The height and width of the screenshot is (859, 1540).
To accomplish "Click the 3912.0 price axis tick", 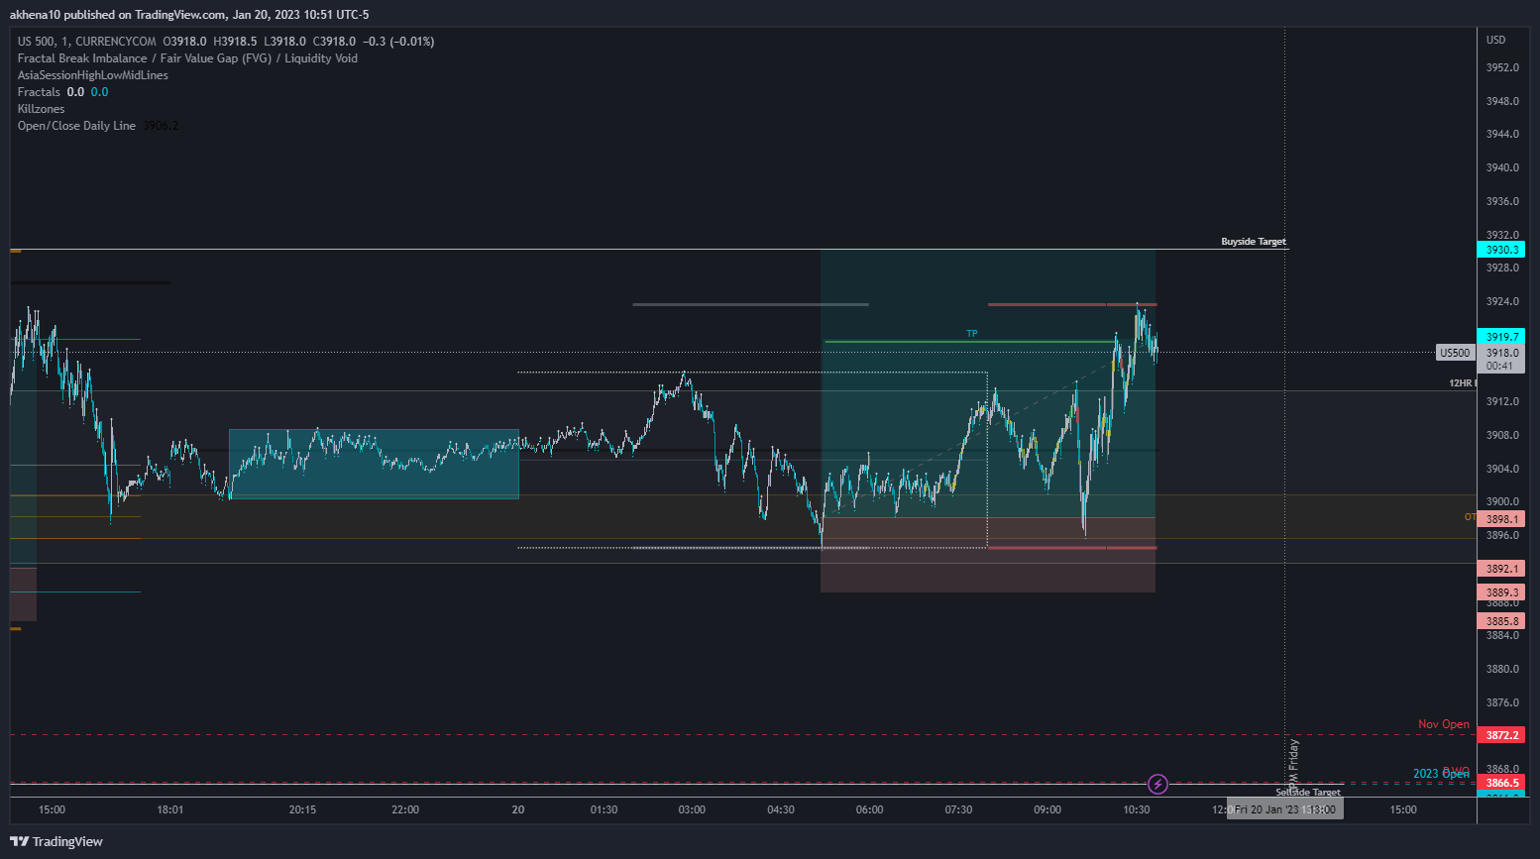I will [x=1502, y=401].
